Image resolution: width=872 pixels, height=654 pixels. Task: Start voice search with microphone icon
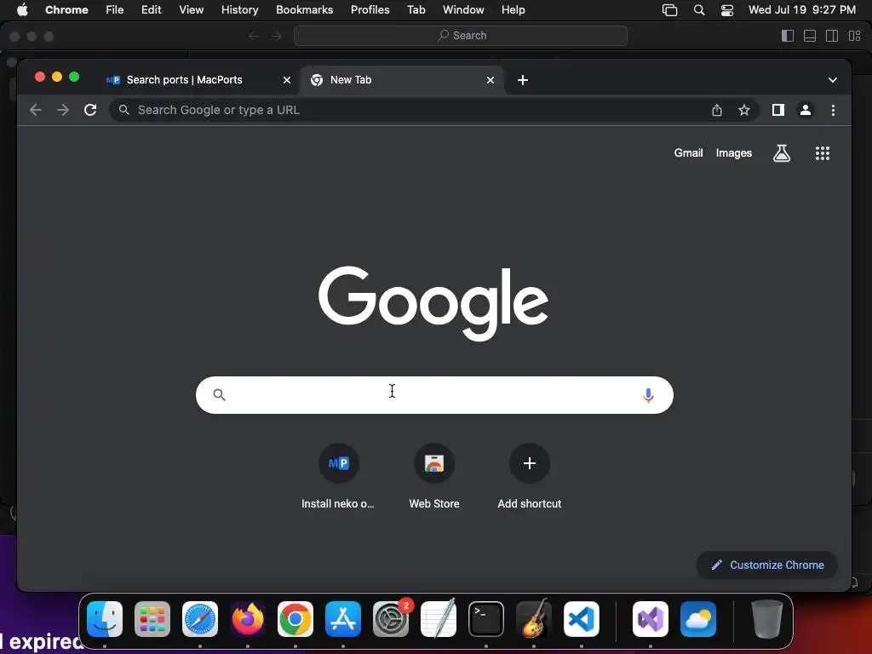[648, 395]
